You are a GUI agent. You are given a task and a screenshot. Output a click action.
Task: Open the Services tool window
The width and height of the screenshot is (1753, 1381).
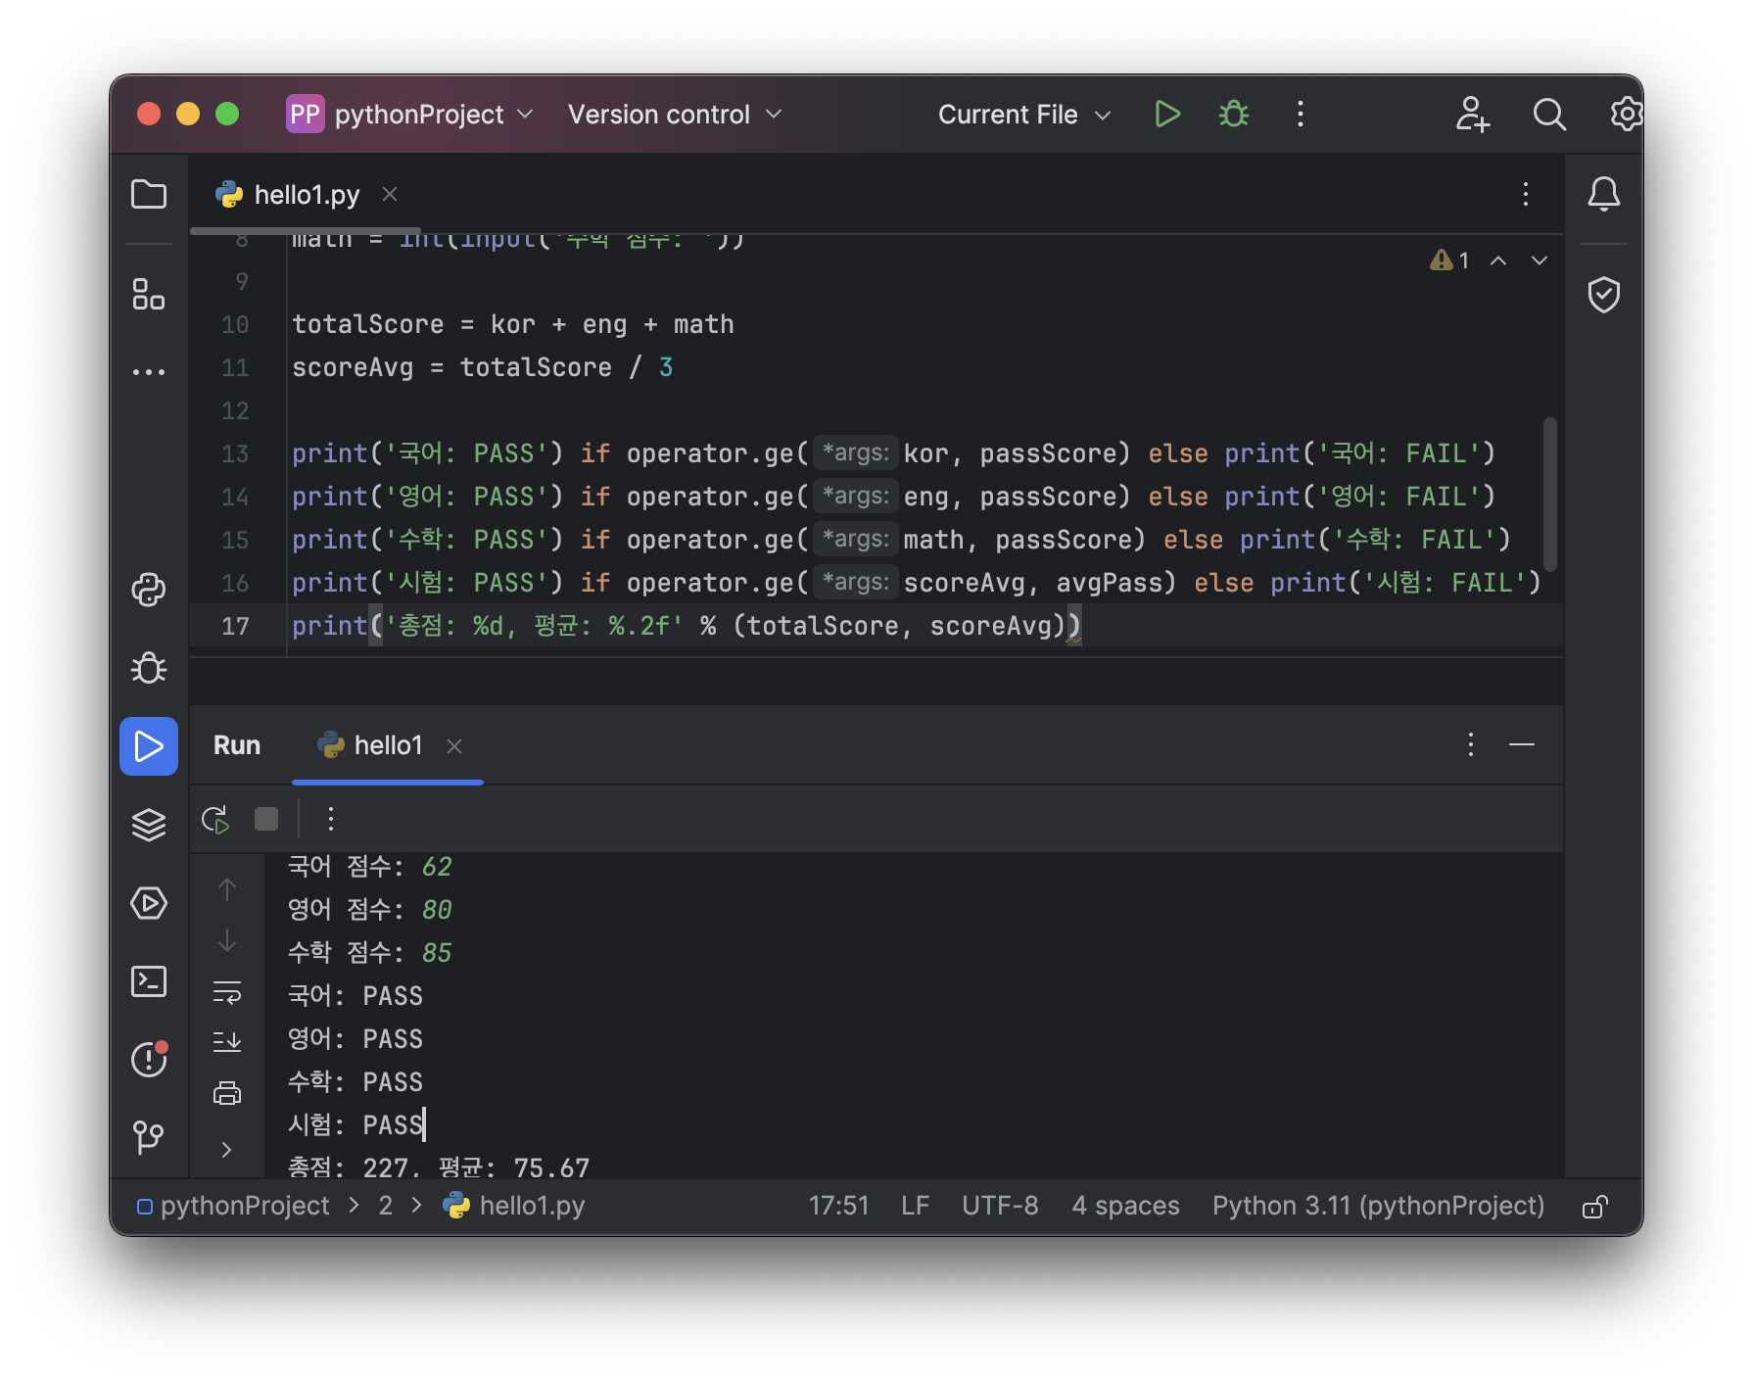[x=149, y=903]
